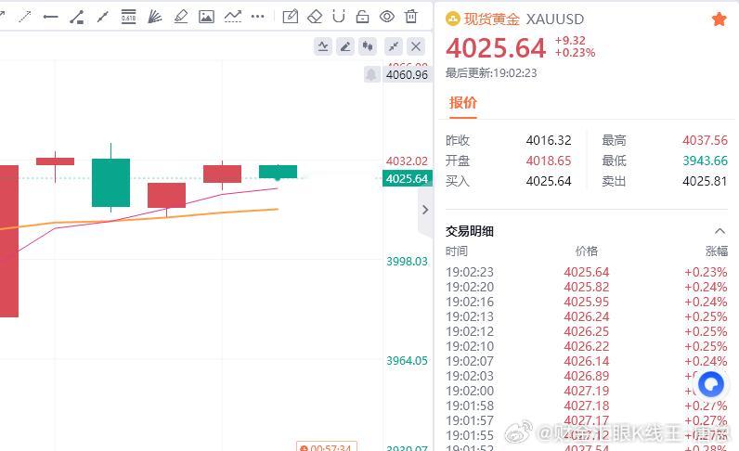Click the 最后更新 19:02:23 timestamp
This screenshot has width=739, height=451.
(491, 73)
